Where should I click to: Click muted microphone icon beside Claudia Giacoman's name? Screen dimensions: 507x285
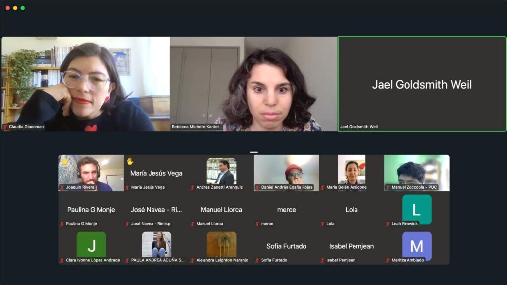point(5,127)
